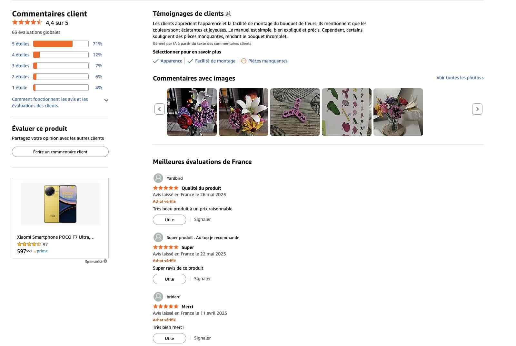Click the sponsored info icon
516x346 pixels.
click(105, 261)
